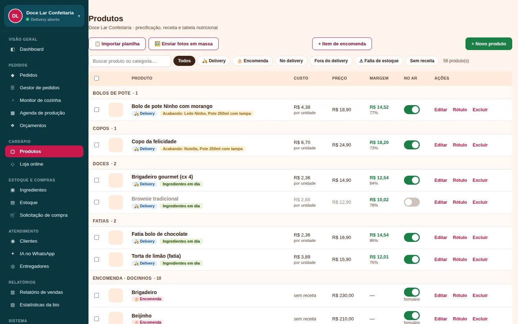Image resolution: width=518 pixels, height=324 pixels.
Task: Click the Brigadeiro encomenda on-air toggle
Action: tap(412, 292)
